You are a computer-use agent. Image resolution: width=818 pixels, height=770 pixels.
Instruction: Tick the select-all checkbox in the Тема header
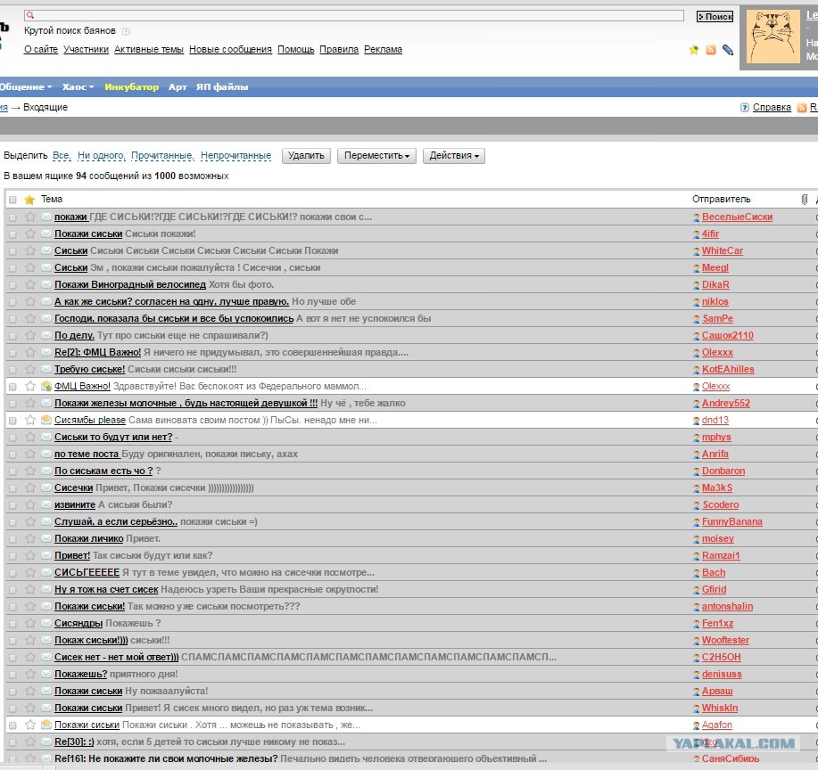point(12,200)
